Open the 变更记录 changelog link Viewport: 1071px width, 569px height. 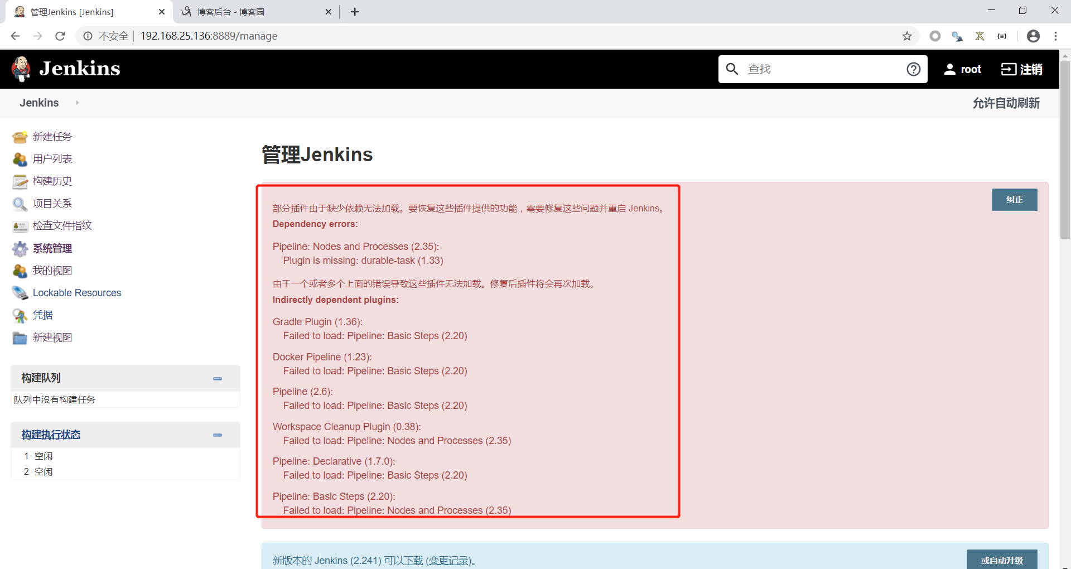coord(448,561)
